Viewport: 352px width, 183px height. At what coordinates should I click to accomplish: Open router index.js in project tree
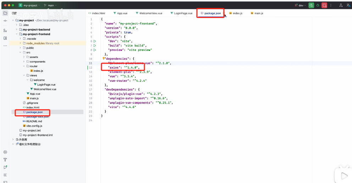pyautogui.click(x=38, y=71)
